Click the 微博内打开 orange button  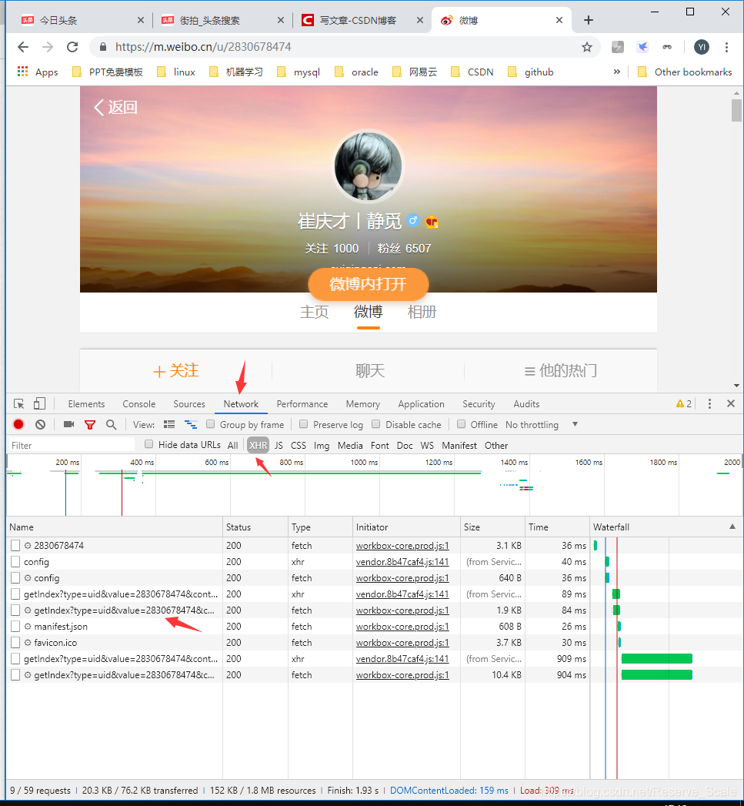click(x=369, y=284)
